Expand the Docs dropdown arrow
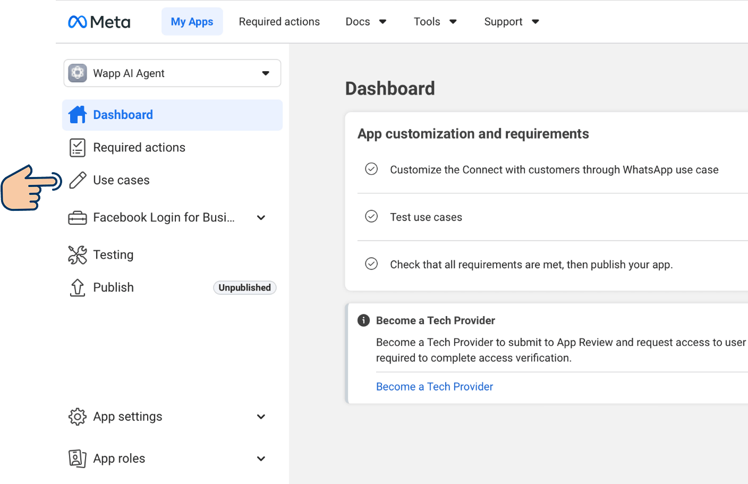748x484 pixels. coord(382,22)
